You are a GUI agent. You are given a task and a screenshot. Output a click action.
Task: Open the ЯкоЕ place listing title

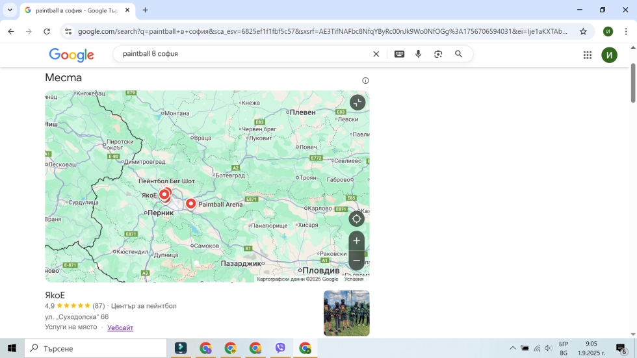pos(55,295)
